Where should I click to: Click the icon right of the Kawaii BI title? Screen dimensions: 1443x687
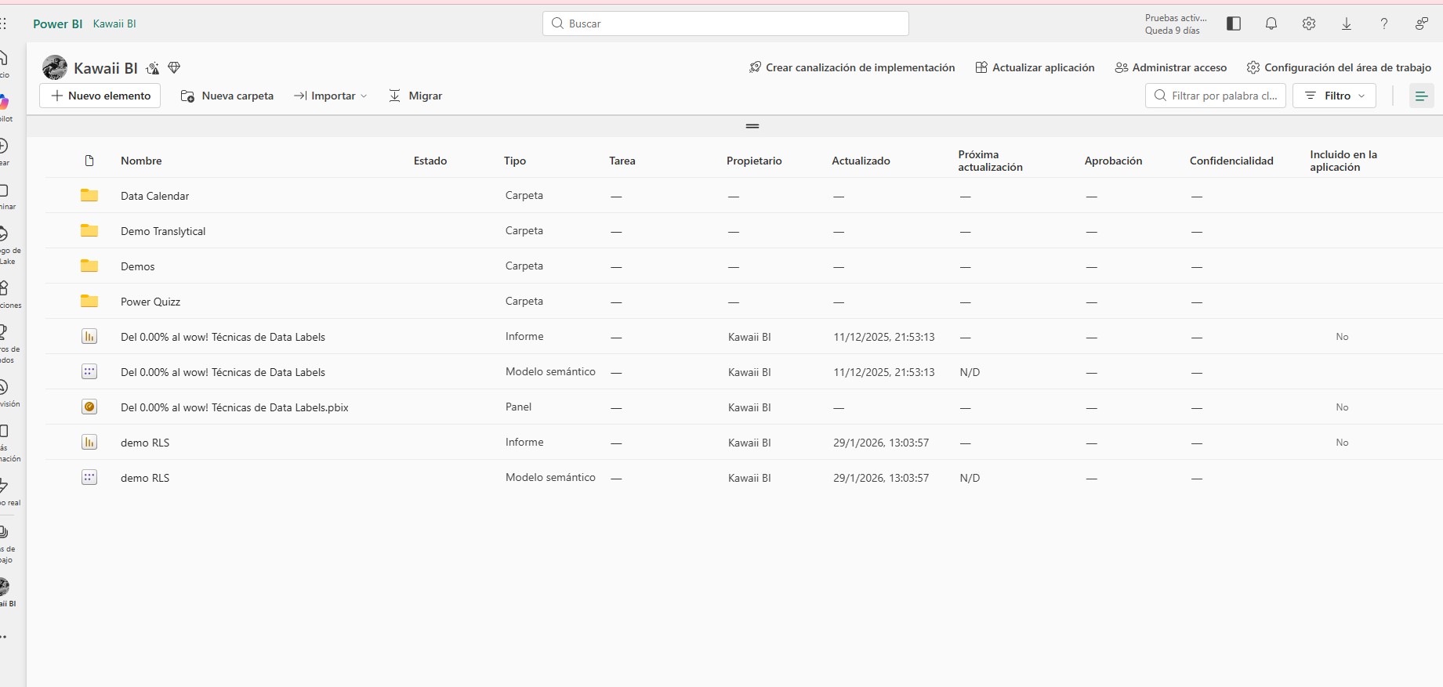153,68
